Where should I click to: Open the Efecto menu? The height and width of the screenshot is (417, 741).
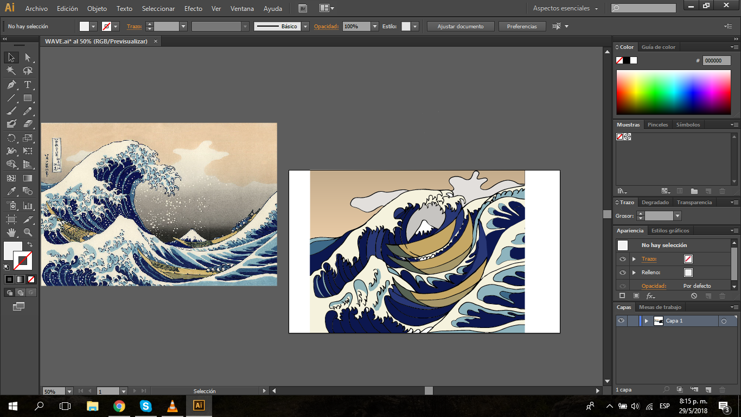[x=193, y=9]
